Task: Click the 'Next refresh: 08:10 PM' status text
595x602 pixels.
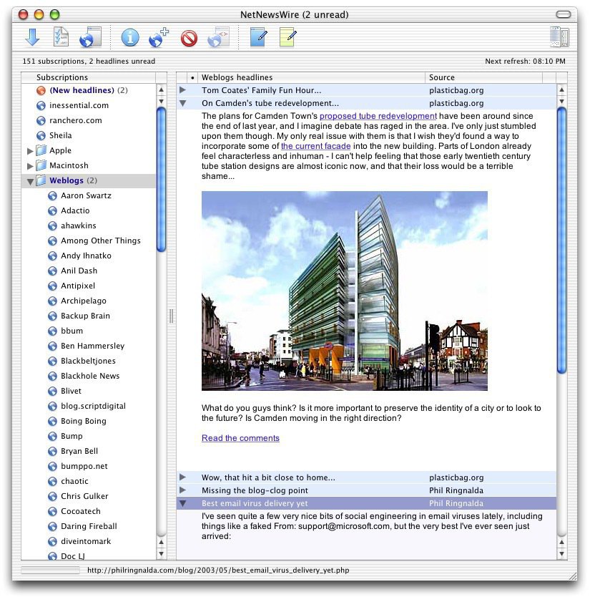Action: (x=525, y=61)
